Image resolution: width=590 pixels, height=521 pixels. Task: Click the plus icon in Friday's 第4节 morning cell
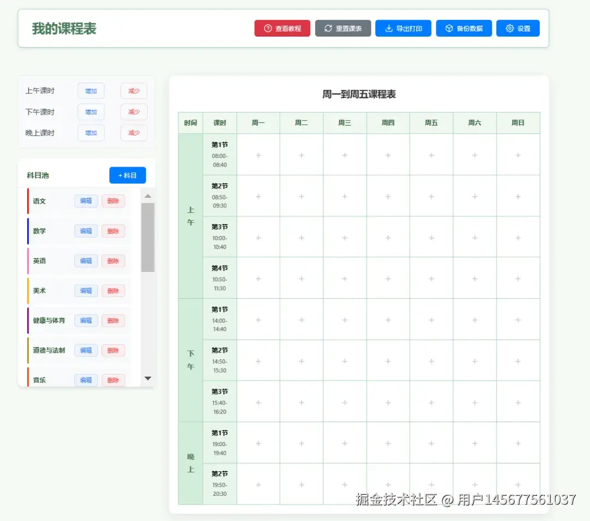tap(431, 279)
